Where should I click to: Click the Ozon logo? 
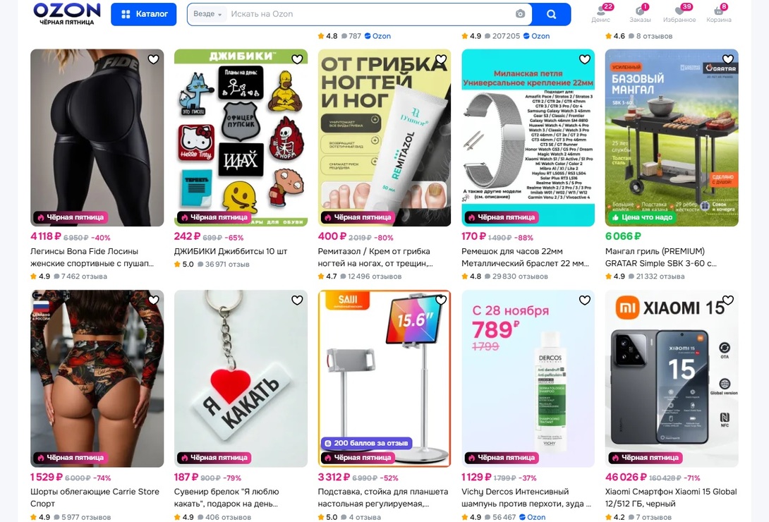[67, 13]
